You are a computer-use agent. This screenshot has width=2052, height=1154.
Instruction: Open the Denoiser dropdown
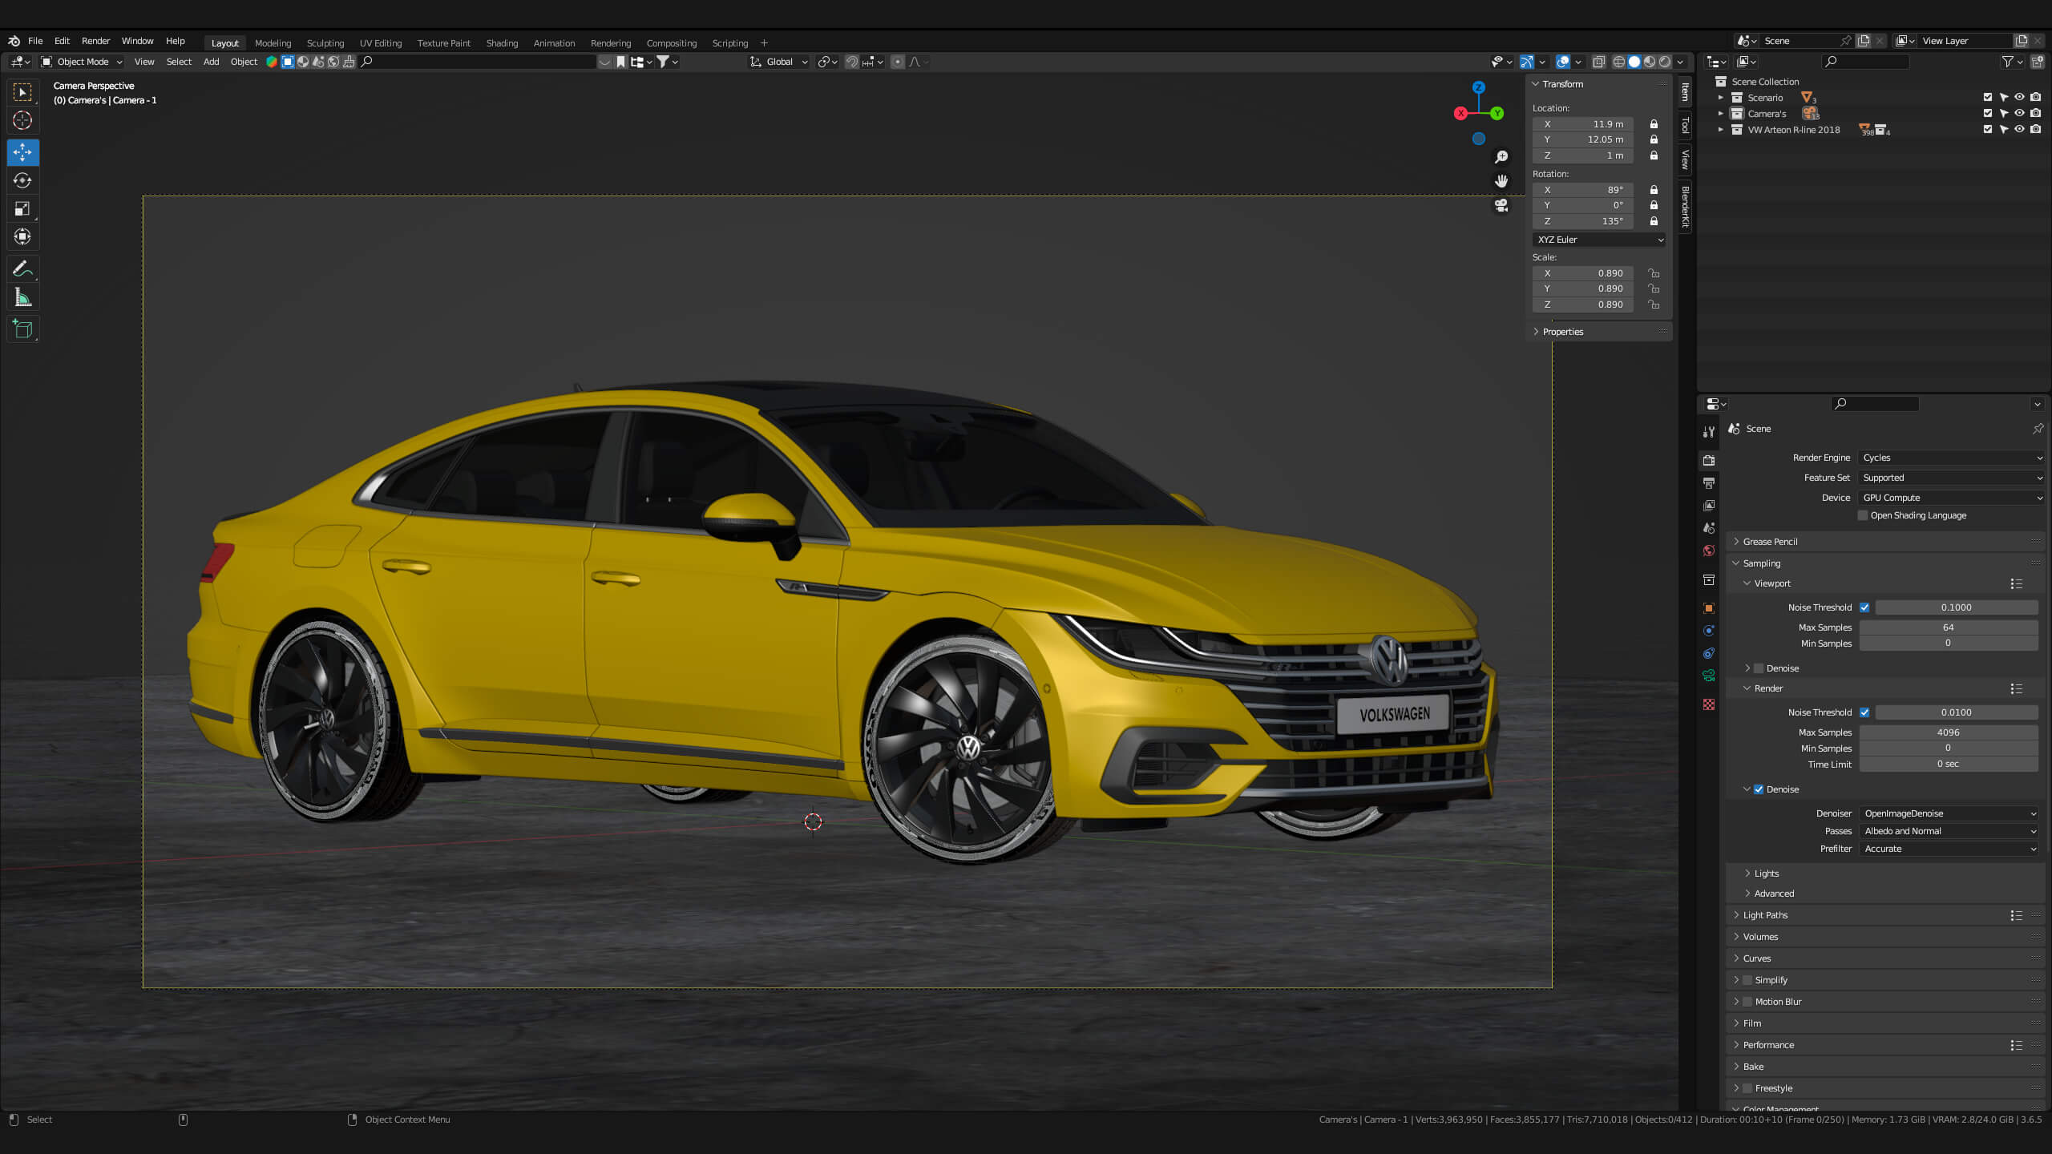point(1949,813)
